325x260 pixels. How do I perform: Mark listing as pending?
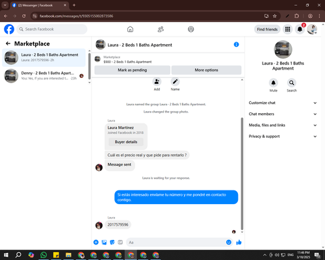(132, 70)
